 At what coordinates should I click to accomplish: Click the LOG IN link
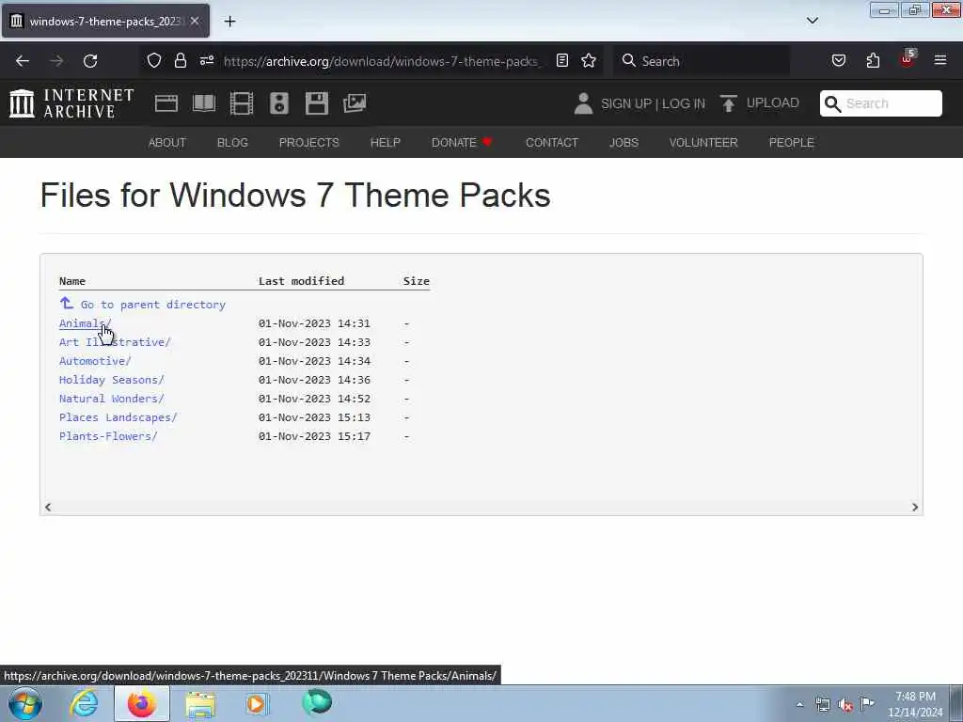[x=683, y=103]
